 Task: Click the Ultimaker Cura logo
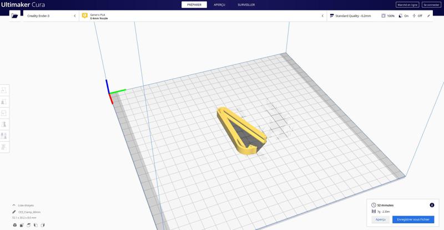tap(23, 5)
